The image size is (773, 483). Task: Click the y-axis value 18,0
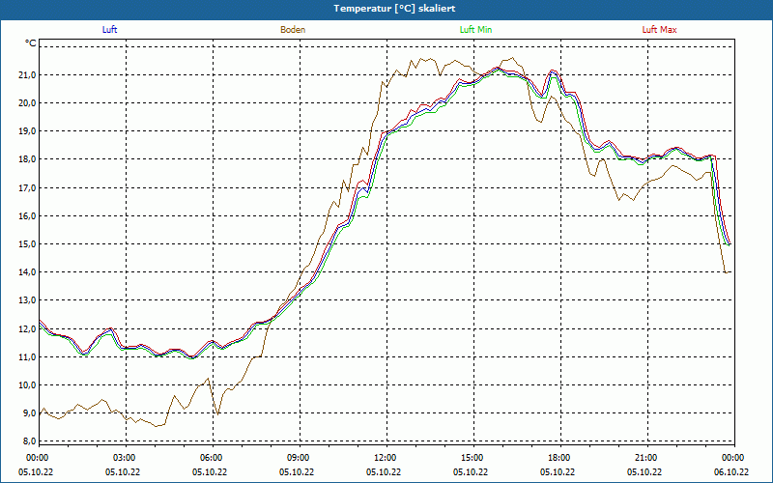[x=28, y=159]
